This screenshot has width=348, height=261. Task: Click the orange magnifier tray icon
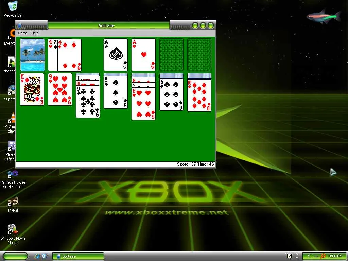[323, 256]
